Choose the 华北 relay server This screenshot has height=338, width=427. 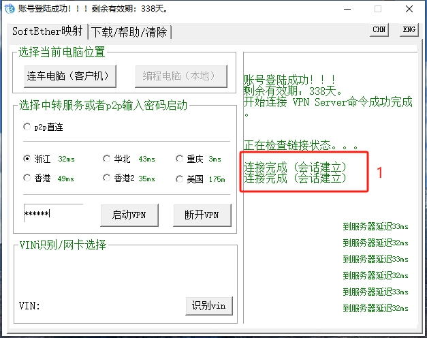point(106,159)
